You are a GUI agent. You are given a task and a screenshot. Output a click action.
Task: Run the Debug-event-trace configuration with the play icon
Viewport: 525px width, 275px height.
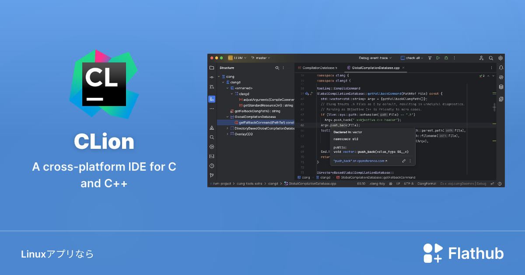click(x=438, y=58)
